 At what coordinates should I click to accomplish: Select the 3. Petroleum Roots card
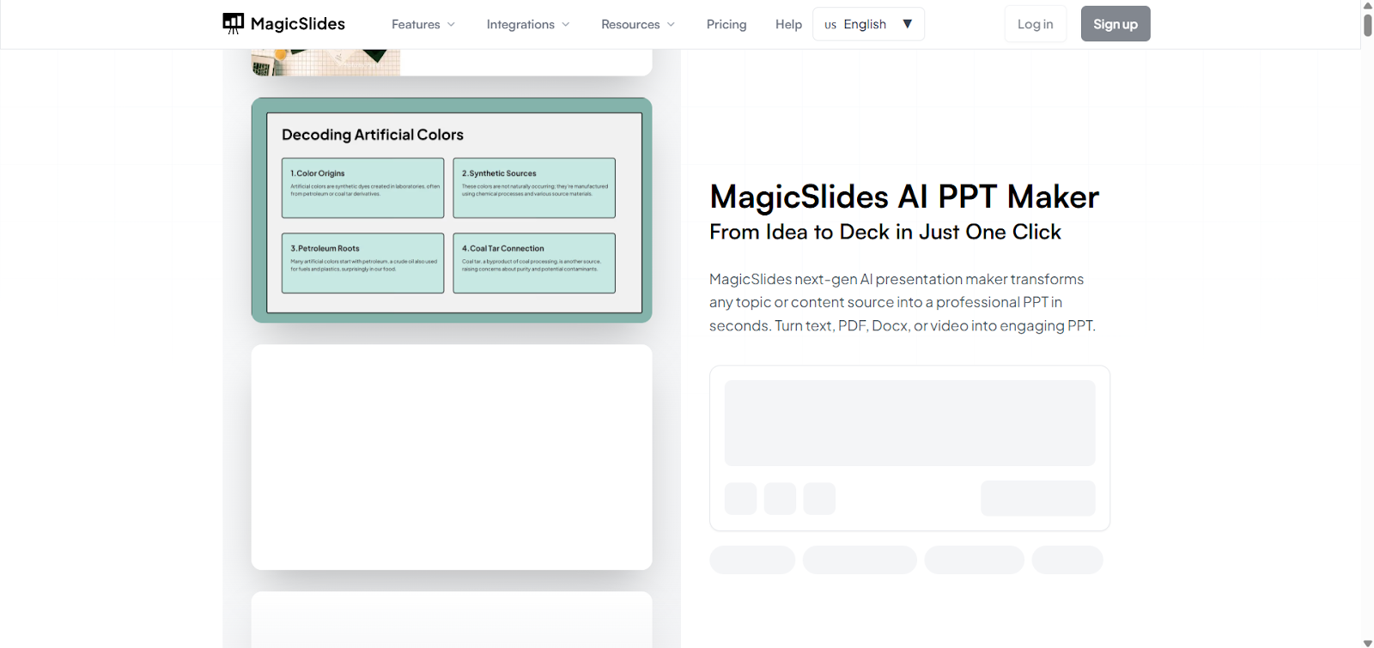pyautogui.click(x=363, y=263)
